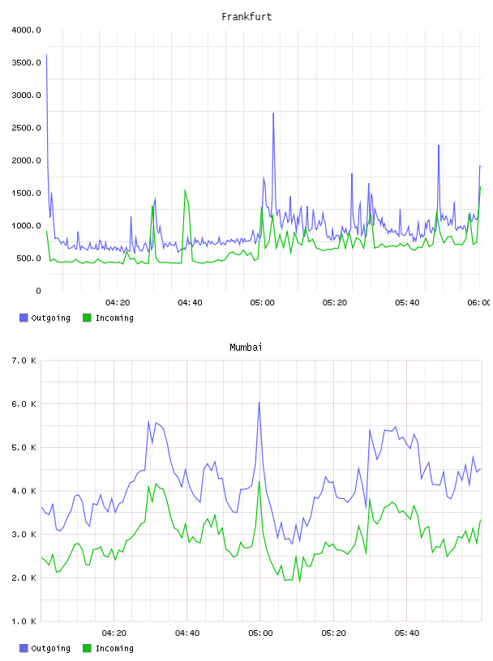493x661 pixels.
Task: Click the 05:20 time label on Frankfurt chart
Action: (x=335, y=303)
